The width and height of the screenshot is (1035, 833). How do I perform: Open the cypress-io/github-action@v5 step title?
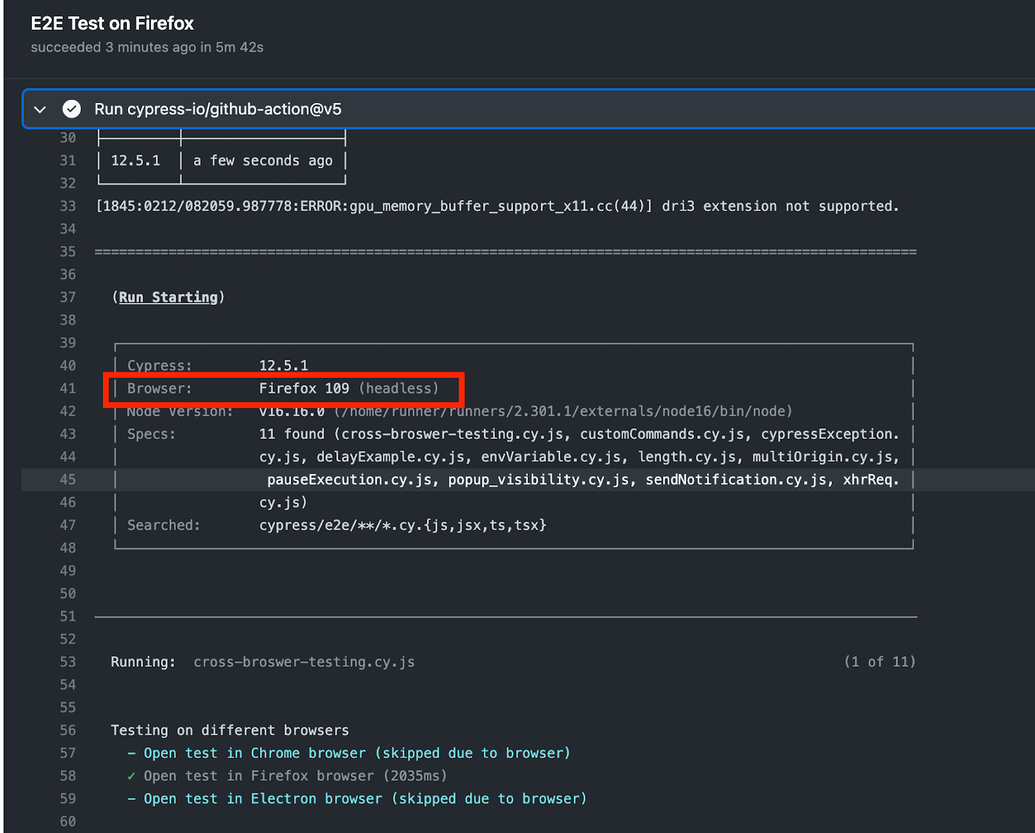coord(217,109)
